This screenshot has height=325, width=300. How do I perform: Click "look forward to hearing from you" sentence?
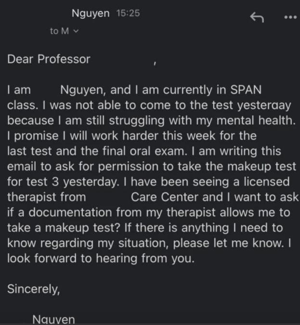(100, 259)
